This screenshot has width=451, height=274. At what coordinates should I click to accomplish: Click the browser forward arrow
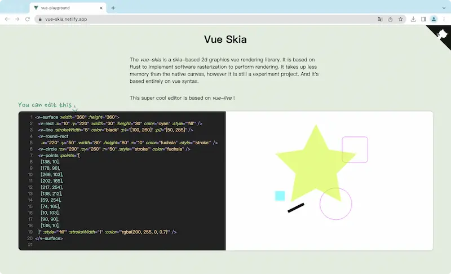[17, 19]
